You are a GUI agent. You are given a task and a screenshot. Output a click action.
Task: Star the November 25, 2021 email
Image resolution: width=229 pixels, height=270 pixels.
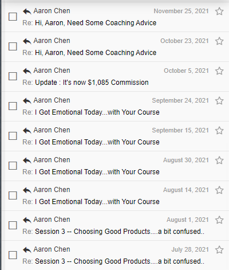(219, 11)
